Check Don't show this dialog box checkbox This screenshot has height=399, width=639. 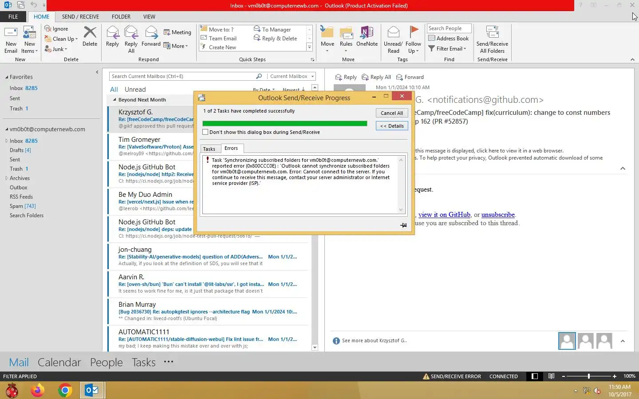coord(205,132)
